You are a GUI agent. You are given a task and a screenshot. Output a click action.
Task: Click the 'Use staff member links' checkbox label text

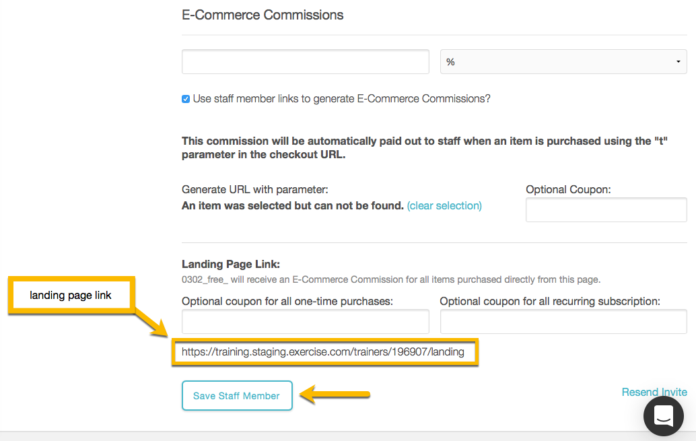tap(341, 98)
